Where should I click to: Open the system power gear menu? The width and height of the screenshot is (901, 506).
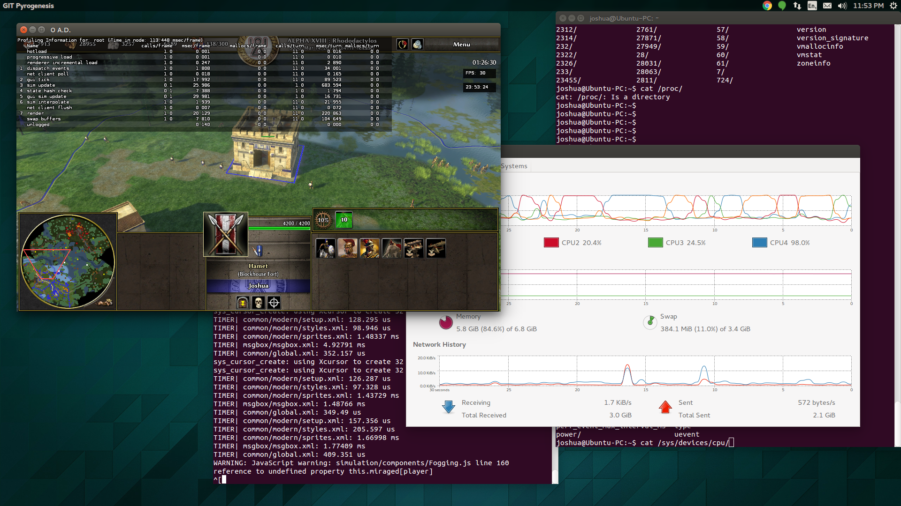click(x=893, y=6)
